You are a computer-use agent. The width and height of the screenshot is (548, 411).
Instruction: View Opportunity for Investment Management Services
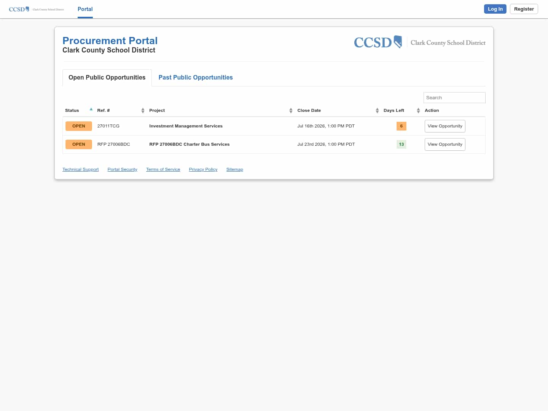point(445,126)
